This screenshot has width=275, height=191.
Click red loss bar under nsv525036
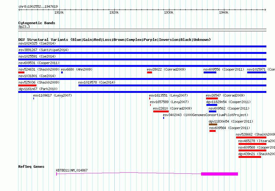[x=27, y=85]
